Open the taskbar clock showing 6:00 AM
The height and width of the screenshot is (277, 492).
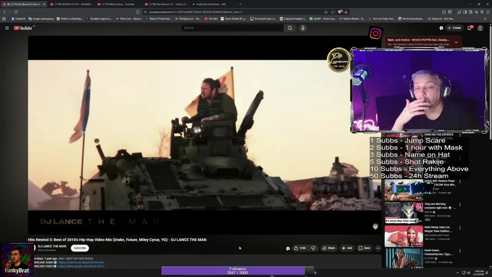(479, 273)
